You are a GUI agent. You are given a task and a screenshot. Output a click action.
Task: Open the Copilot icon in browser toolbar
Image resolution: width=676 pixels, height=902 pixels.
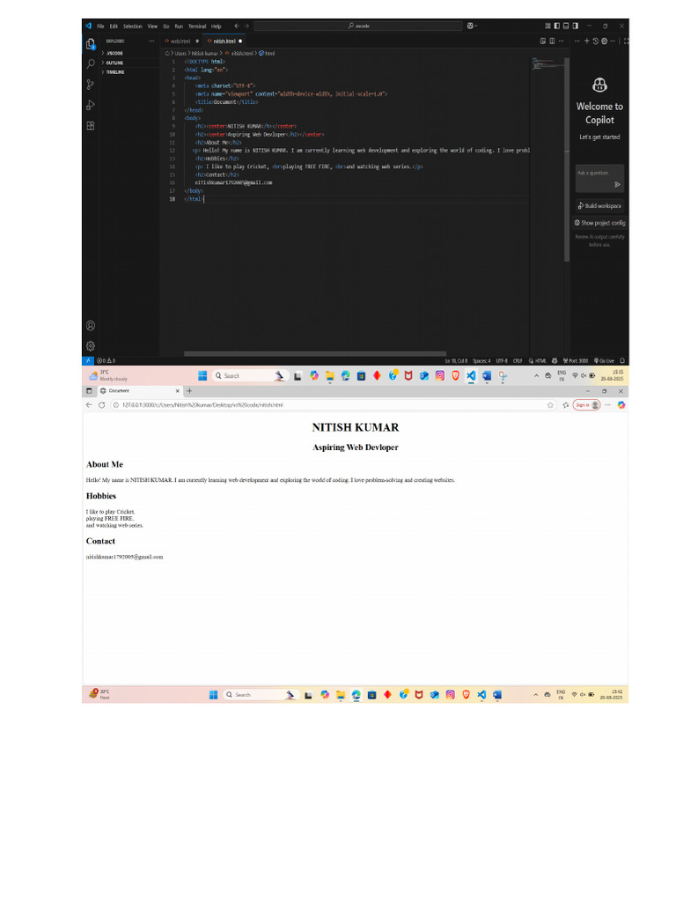[x=621, y=405]
